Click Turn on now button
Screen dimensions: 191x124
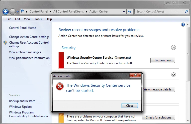162,60
